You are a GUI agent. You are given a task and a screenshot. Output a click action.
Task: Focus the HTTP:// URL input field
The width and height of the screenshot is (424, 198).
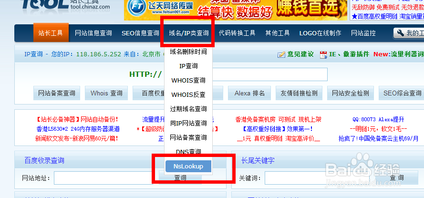click(x=270, y=74)
